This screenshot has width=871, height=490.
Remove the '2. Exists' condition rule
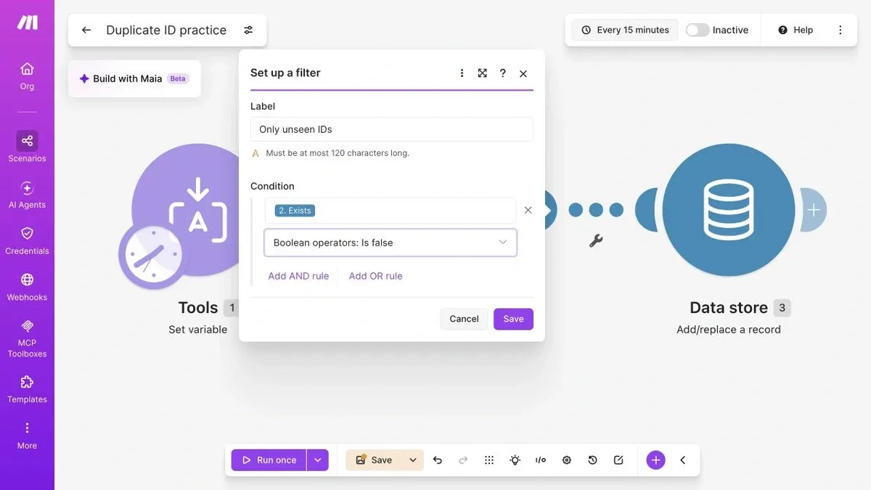click(528, 211)
